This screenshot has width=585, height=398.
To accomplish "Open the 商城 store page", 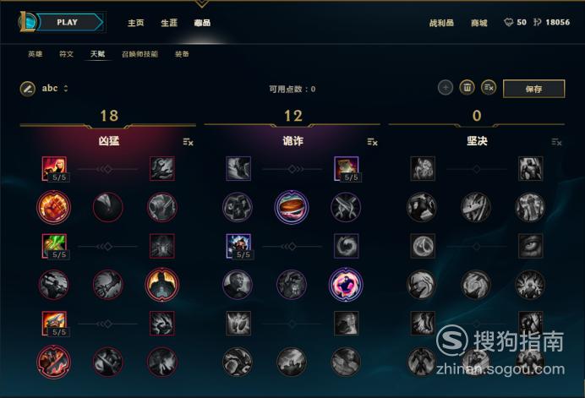I will pos(479,23).
